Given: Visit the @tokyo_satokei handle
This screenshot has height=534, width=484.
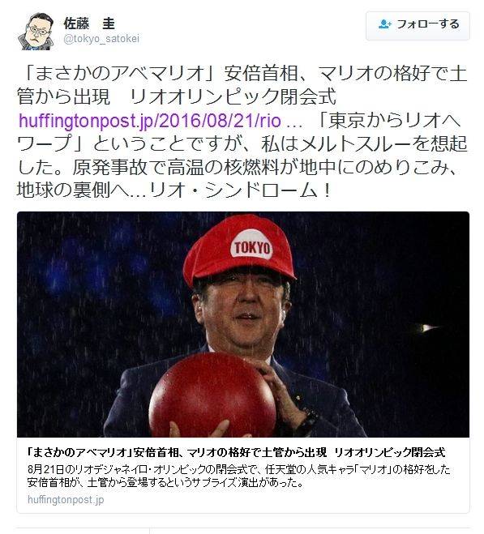Looking at the screenshot, I should coord(101,39).
